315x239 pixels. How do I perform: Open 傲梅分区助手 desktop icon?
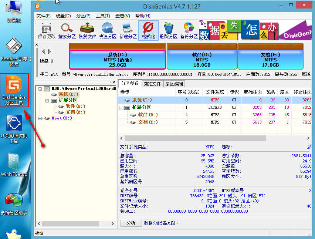coord(14,204)
